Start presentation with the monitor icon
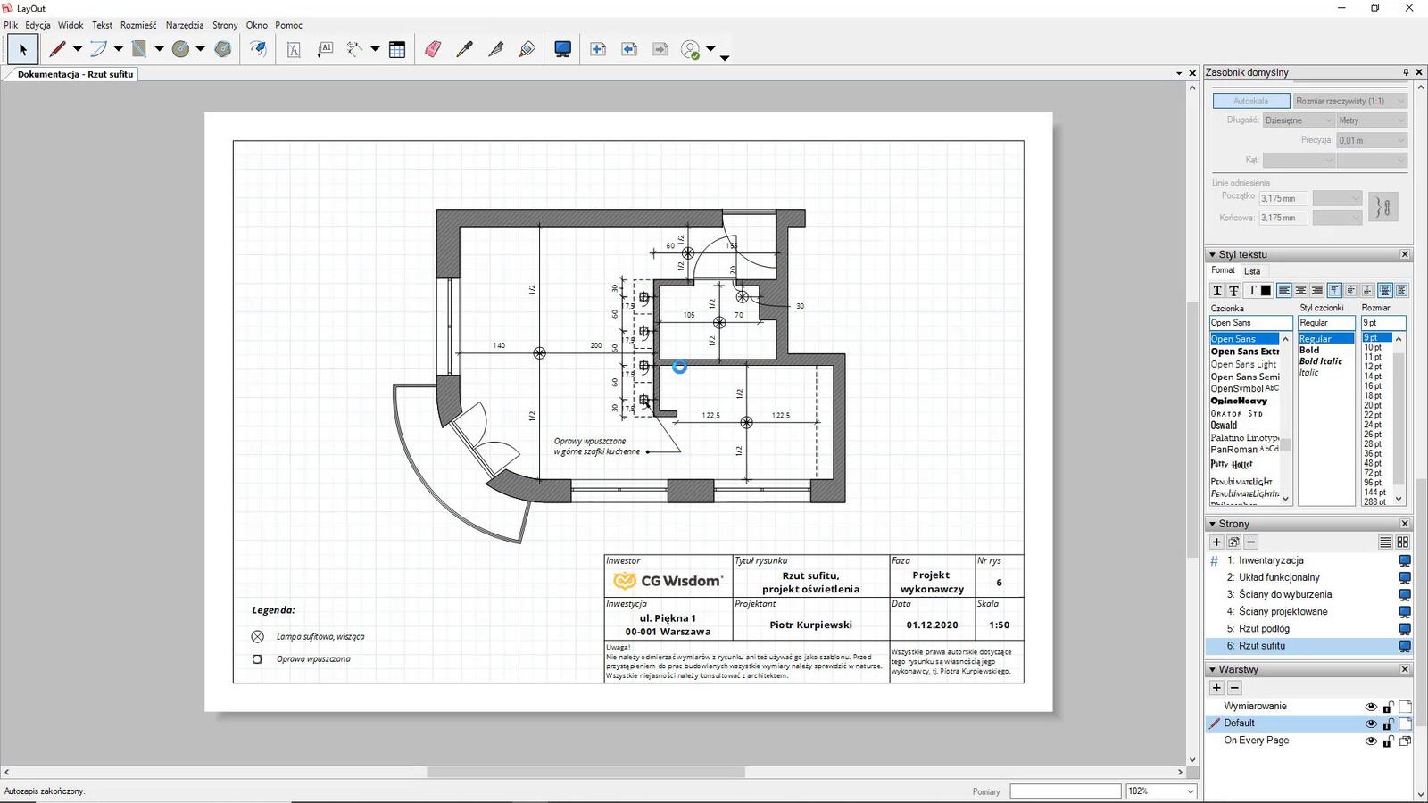 562,50
